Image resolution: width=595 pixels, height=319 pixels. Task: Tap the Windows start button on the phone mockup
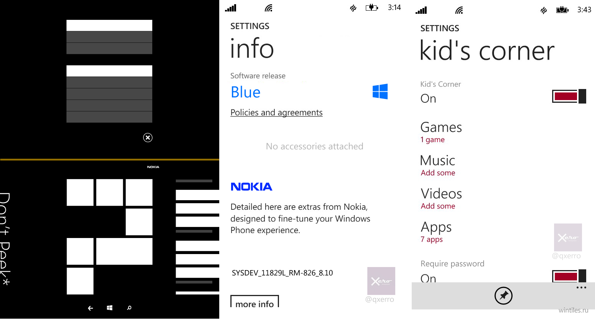tap(110, 308)
